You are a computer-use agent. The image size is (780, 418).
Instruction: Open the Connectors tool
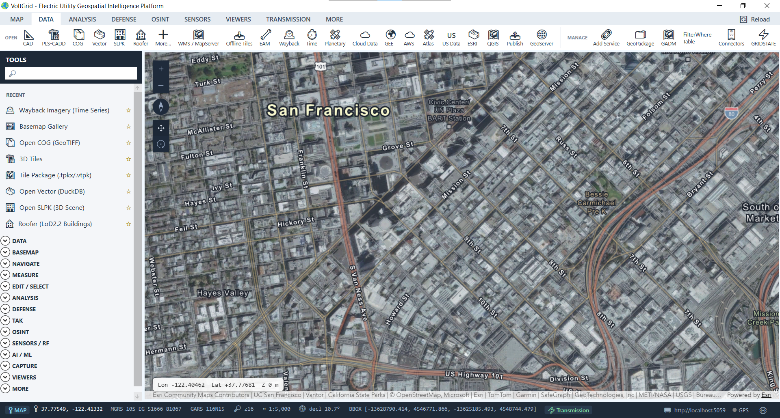click(732, 38)
